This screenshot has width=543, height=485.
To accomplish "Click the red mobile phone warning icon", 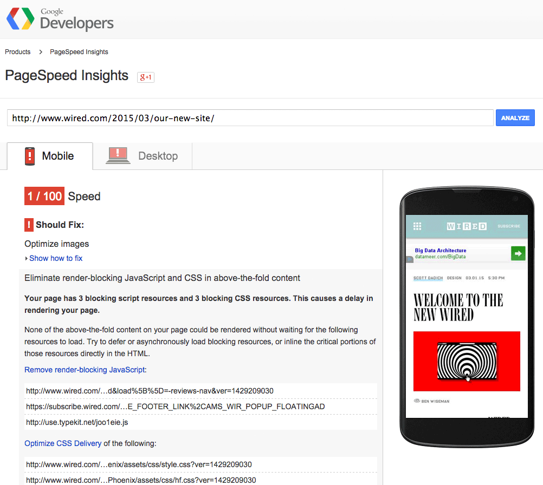I will (x=30, y=156).
